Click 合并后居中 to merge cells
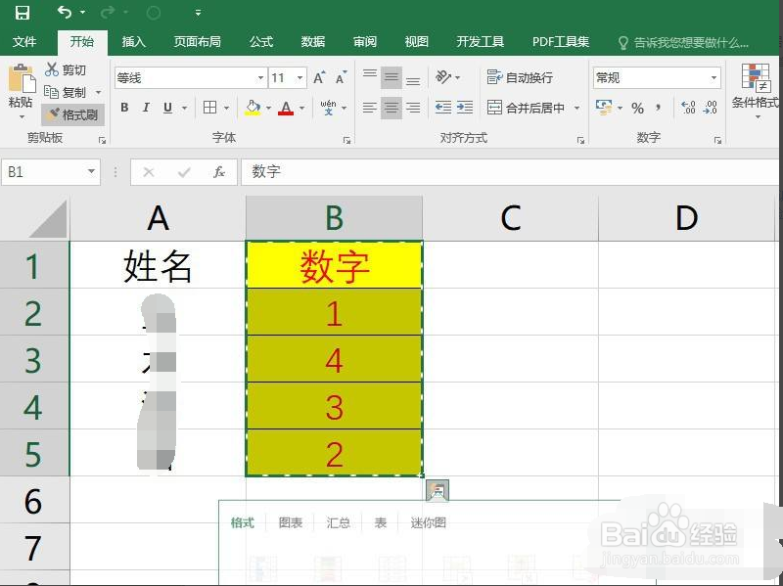Screen dimensions: 783x586 (x=530, y=108)
